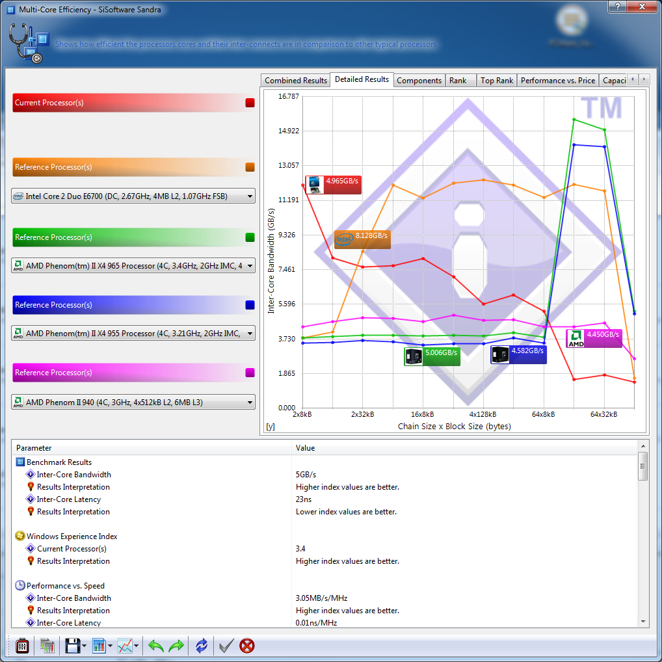
Task: Click the "Lower index values are better." text
Action: tap(346, 512)
